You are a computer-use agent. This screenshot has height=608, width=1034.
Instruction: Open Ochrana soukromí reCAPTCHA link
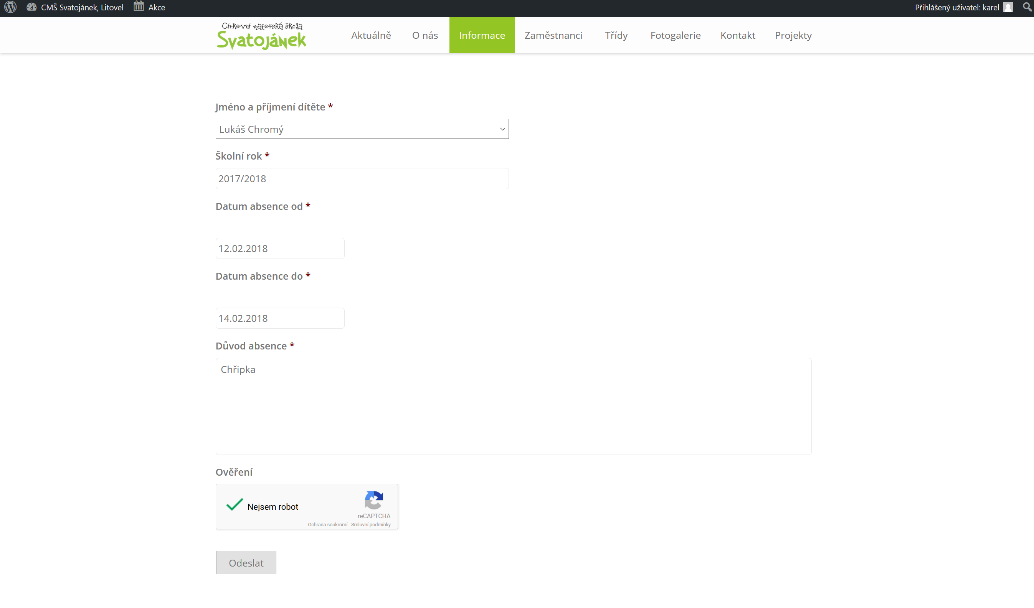pos(327,525)
